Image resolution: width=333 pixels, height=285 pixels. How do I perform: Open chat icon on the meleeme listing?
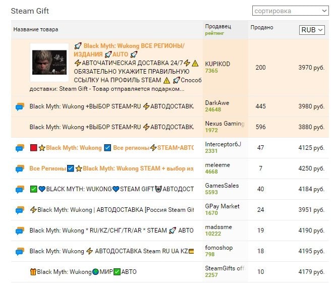(x=20, y=169)
